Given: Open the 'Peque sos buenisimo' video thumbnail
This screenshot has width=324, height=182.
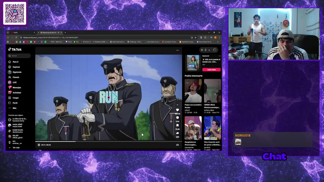Looking at the screenshot, I should tap(193, 91).
